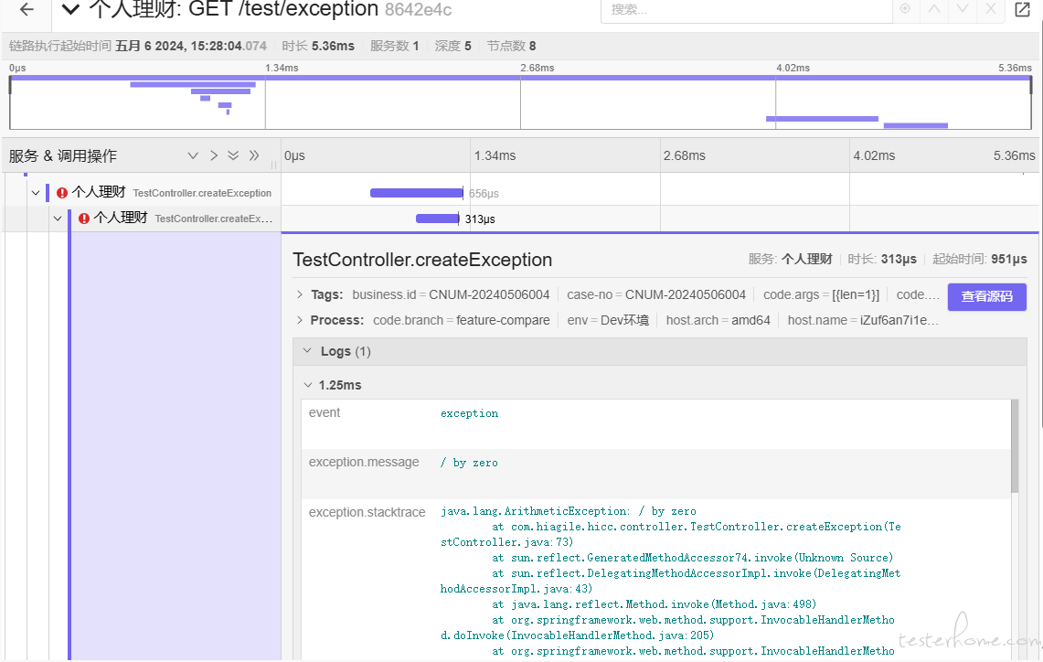Expand one level with single right chevron

214,155
